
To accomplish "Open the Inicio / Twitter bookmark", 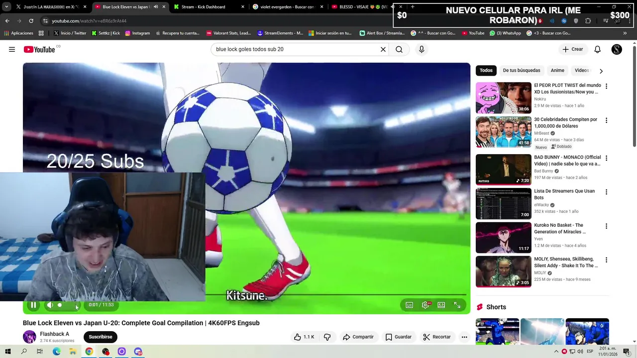I will 70,33.
